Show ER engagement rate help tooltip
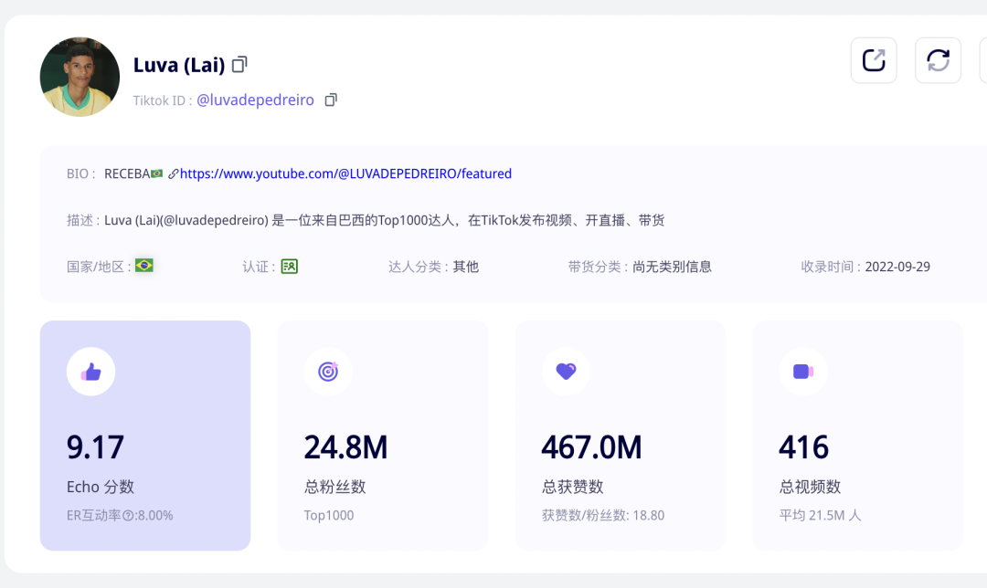987x588 pixels. coord(128,516)
